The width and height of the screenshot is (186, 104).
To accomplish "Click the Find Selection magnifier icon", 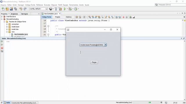I will point(90,17).
